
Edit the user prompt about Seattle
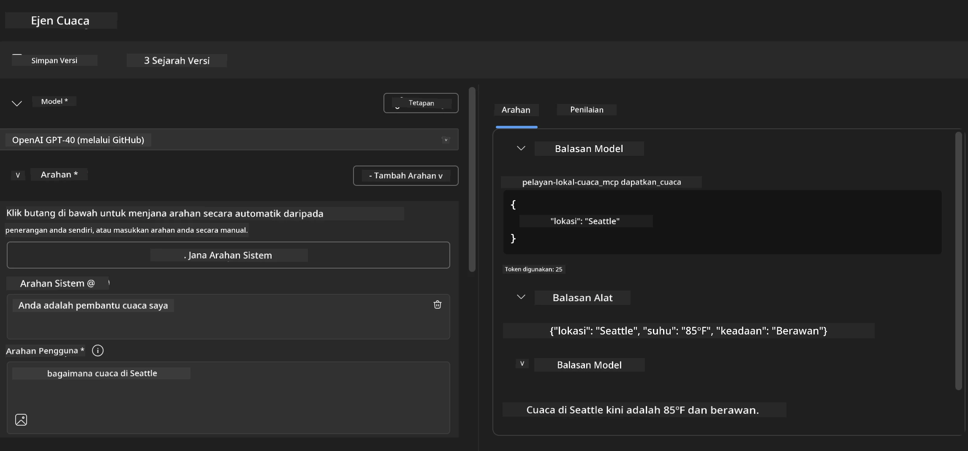228,397
